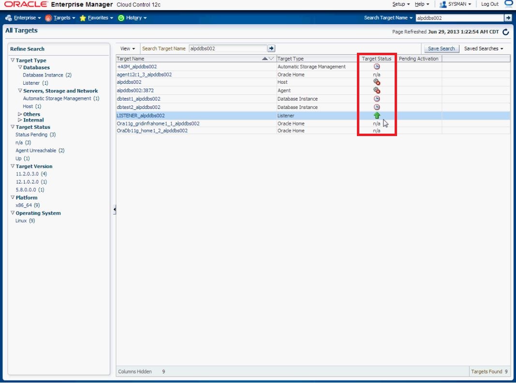Click the Agent Unreachable icon for alpddbs002 host
The width and height of the screenshot is (516, 383).
(377, 83)
